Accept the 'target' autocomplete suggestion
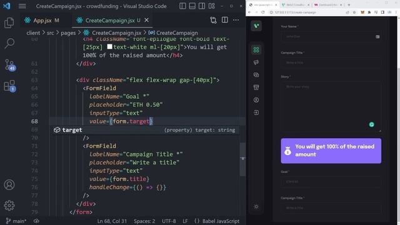The image size is (400, 225). pos(145,130)
